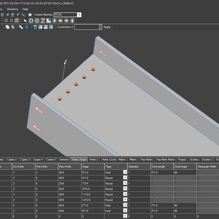
Task: Click the XML export icon
Action: (23, 15)
